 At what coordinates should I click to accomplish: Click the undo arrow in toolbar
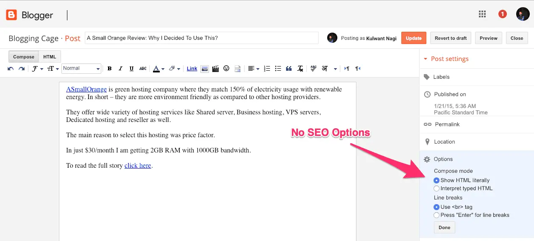pos(11,69)
